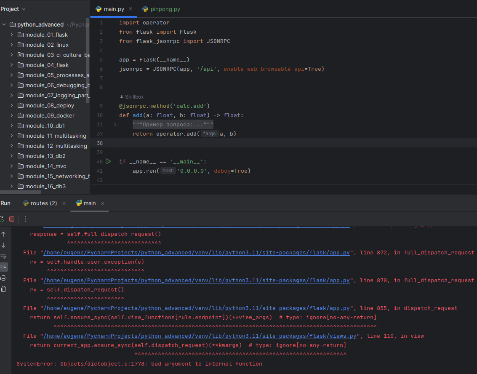The image size is (477, 374).
Task: Open flask/views.py link at line 110
Action: pyautogui.click(x=200, y=336)
